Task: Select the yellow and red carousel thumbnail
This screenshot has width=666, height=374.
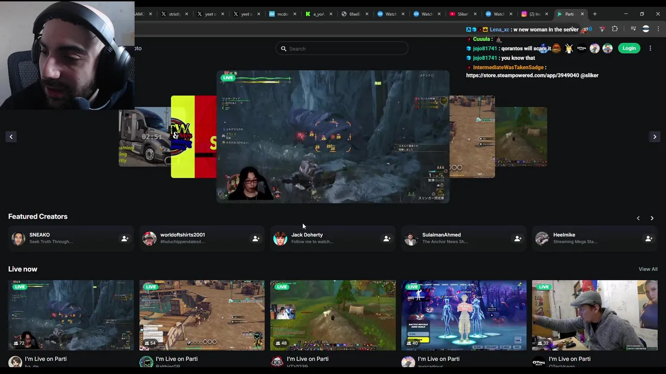Action: [194, 137]
